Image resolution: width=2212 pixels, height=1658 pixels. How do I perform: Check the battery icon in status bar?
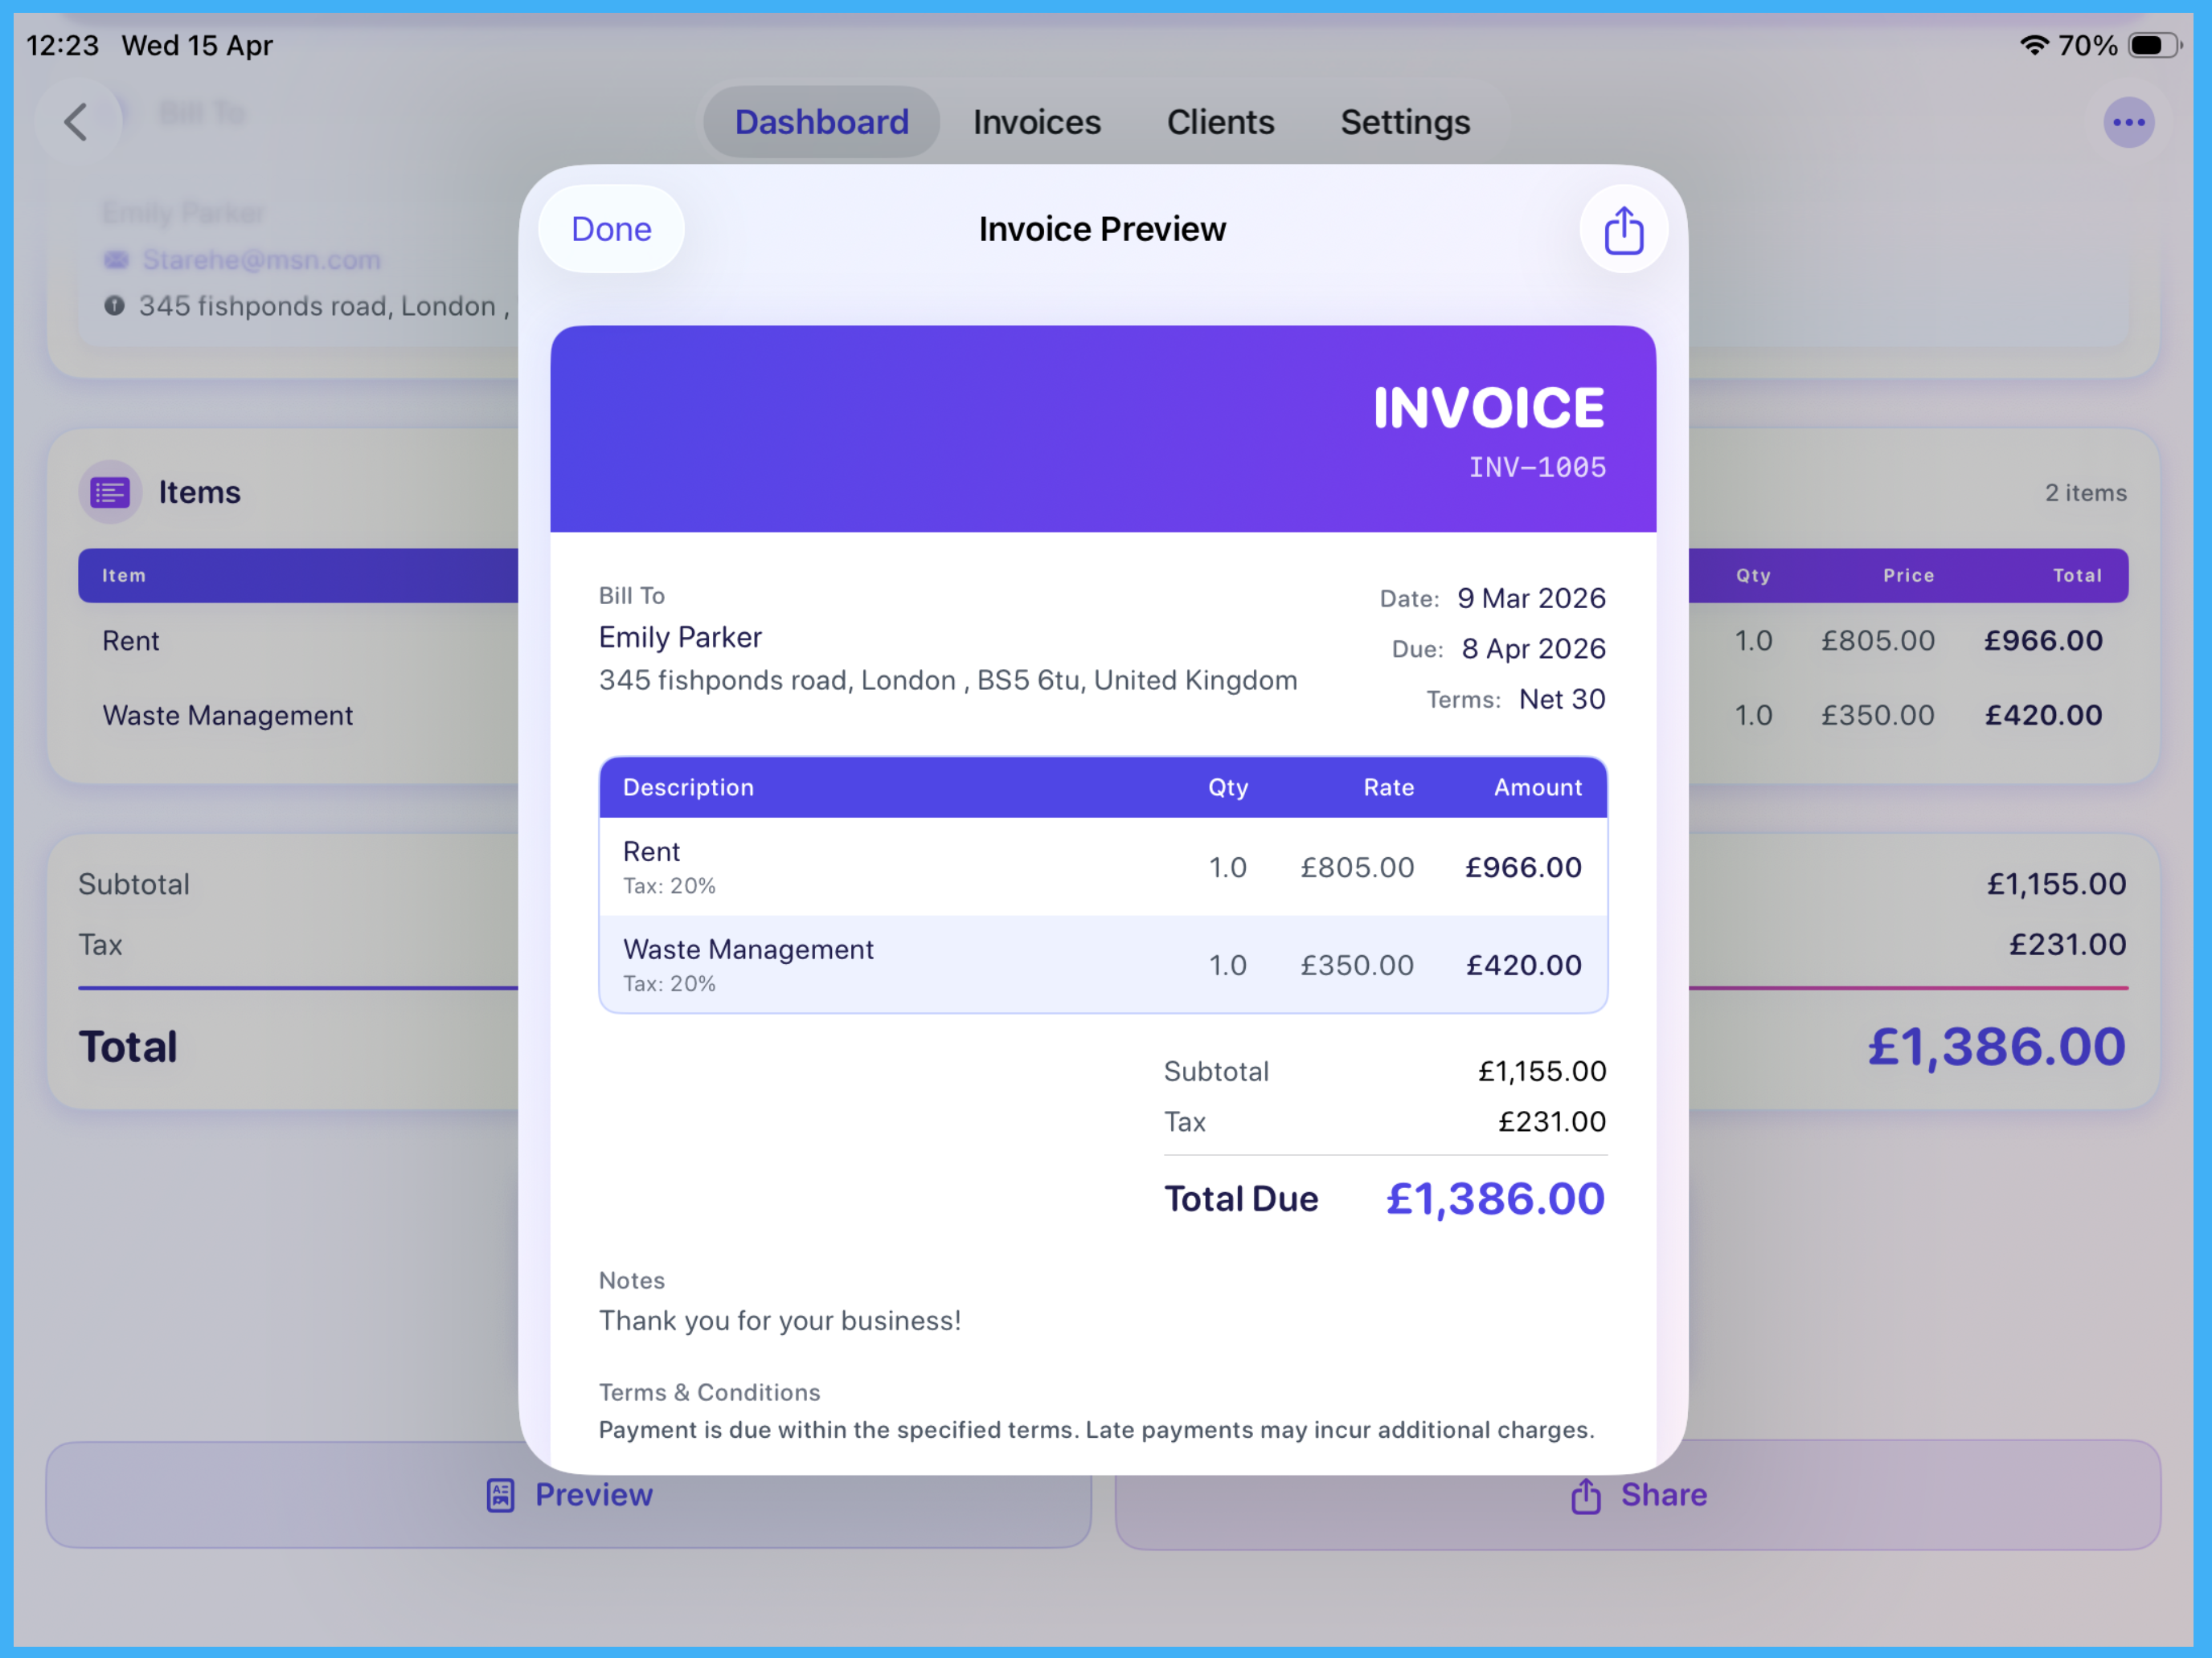[2153, 45]
